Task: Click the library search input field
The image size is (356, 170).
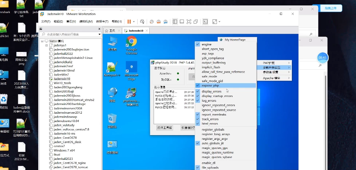Action: point(69,34)
